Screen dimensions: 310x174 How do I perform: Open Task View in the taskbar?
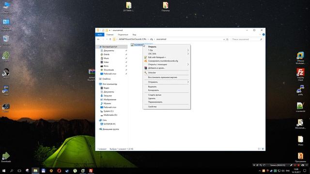click(19, 171)
